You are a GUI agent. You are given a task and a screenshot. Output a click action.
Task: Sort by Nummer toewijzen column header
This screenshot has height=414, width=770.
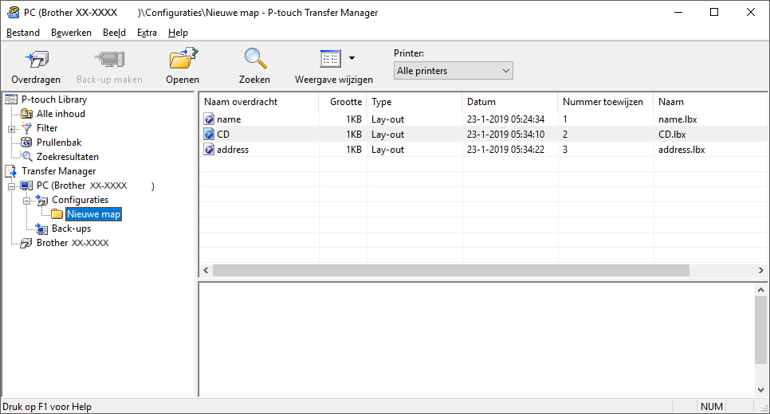coord(605,102)
